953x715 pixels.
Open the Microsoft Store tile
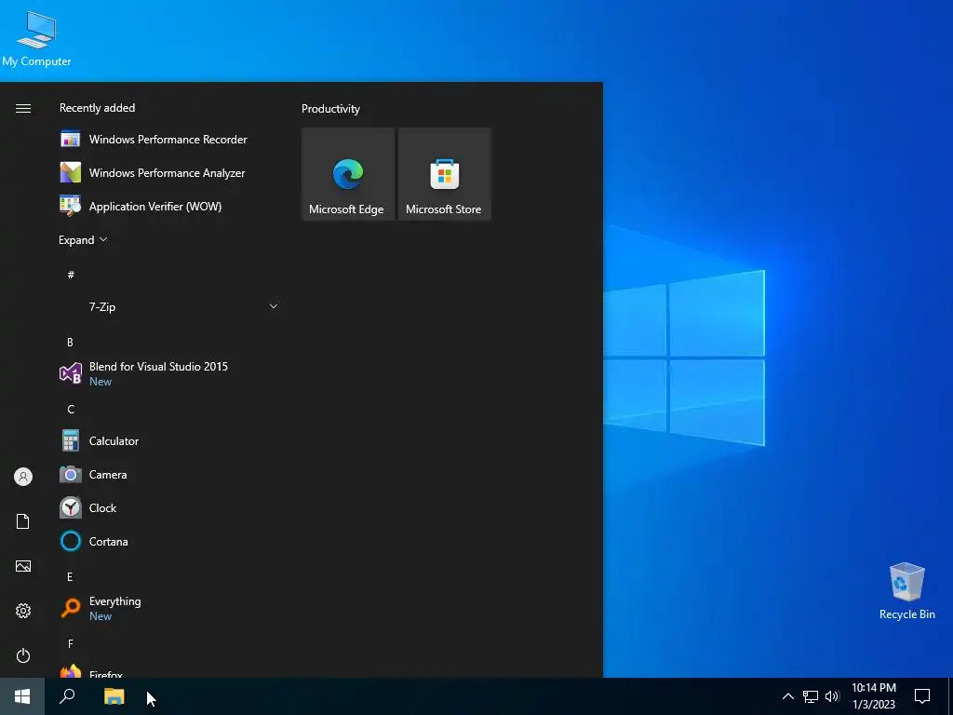pos(444,174)
